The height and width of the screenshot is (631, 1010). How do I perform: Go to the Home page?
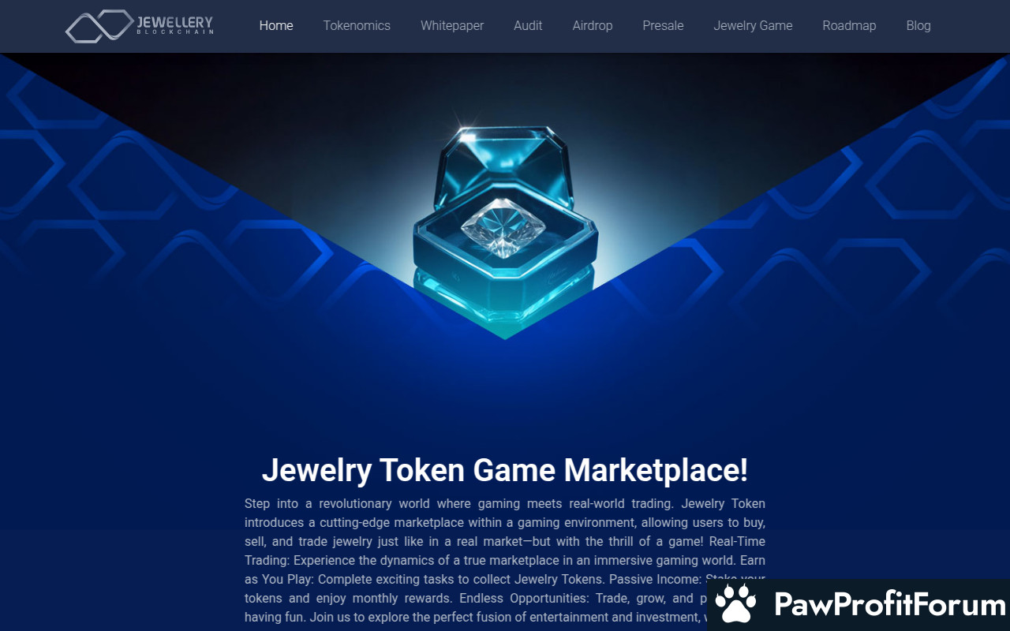(276, 25)
